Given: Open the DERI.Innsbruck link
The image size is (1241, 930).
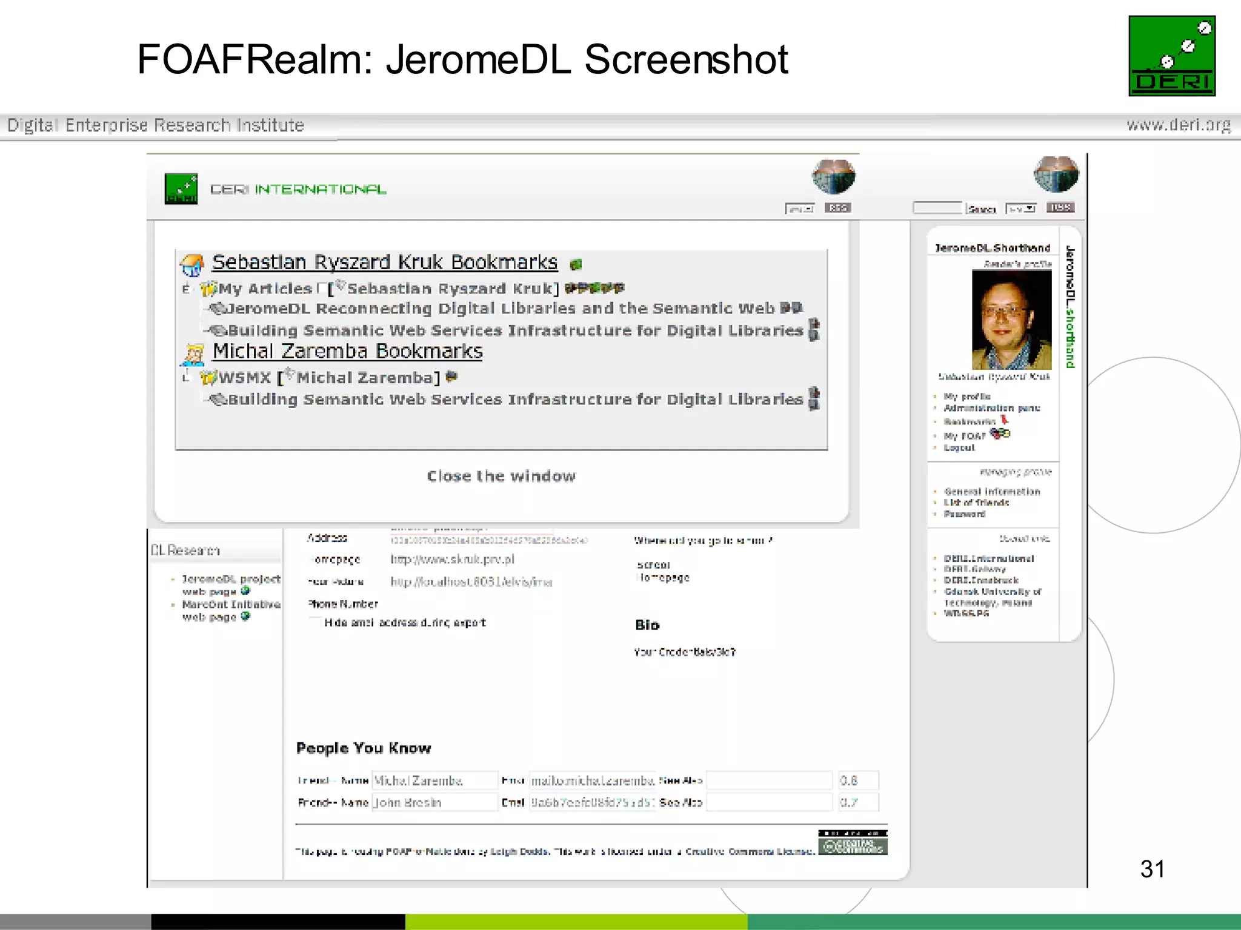Looking at the screenshot, I should coord(981,580).
